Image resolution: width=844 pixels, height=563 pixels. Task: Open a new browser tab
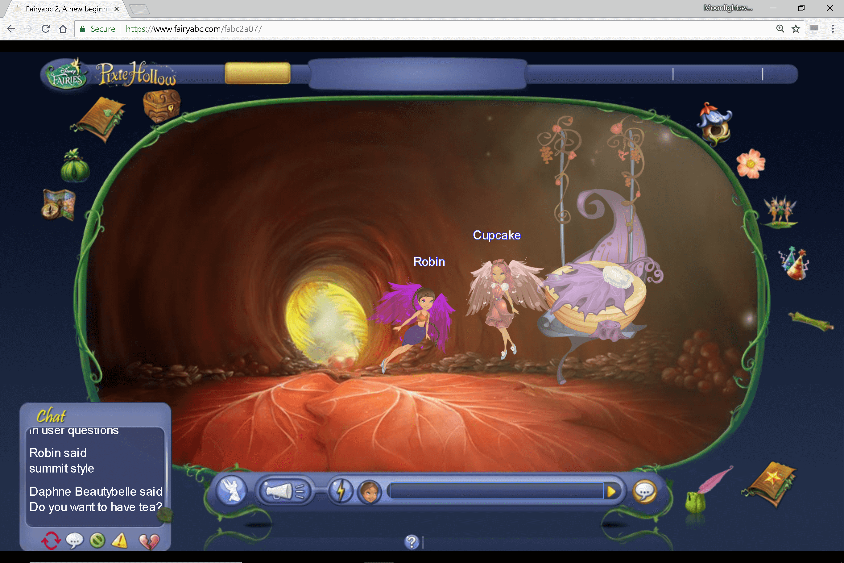(x=140, y=9)
